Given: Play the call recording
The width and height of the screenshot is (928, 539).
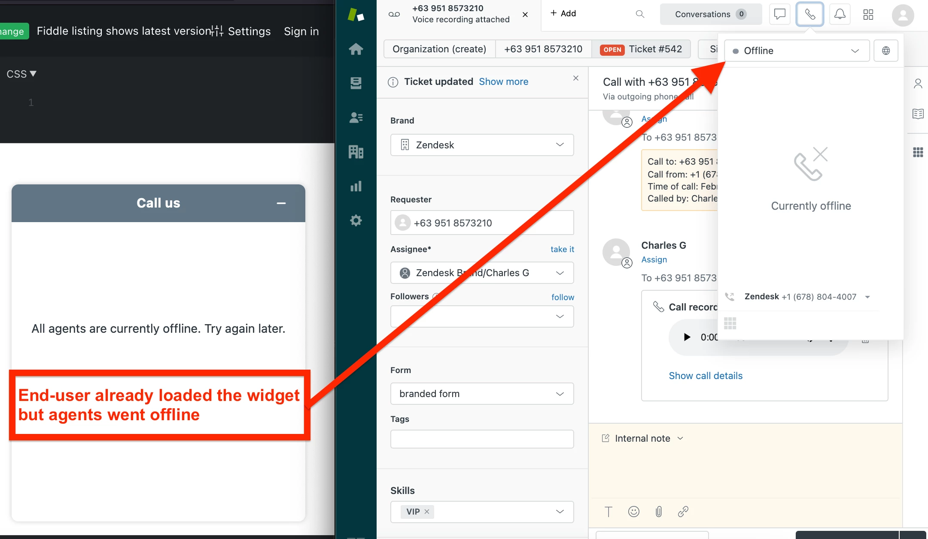Looking at the screenshot, I should click(x=687, y=337).
